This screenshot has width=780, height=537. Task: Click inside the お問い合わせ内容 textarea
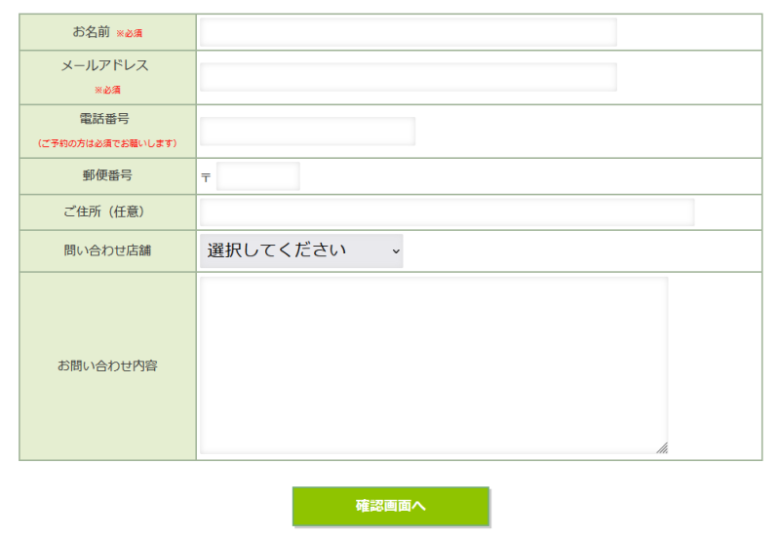[x=433, y=365]
